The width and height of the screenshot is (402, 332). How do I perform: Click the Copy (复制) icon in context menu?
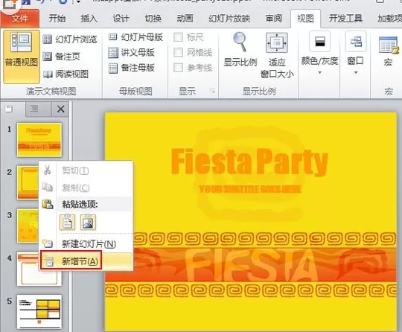click(x=48, y=188)
